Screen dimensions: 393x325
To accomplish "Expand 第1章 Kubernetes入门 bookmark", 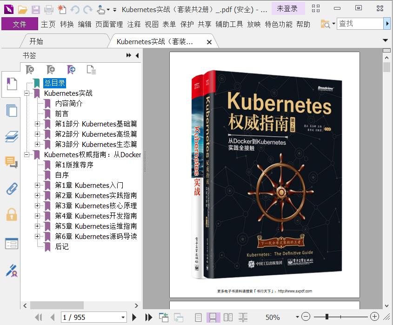I will [37, 185].
